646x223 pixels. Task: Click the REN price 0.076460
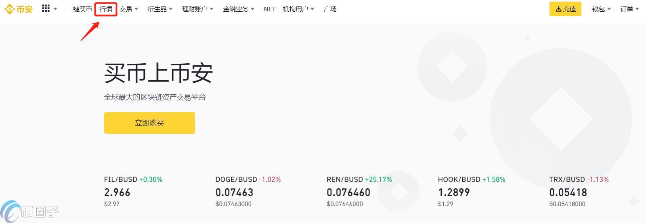coord(348,192)
